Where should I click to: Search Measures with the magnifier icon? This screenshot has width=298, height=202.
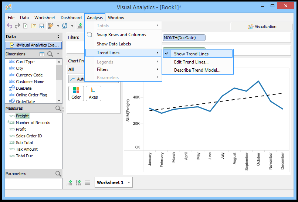[x=58, y=108]
